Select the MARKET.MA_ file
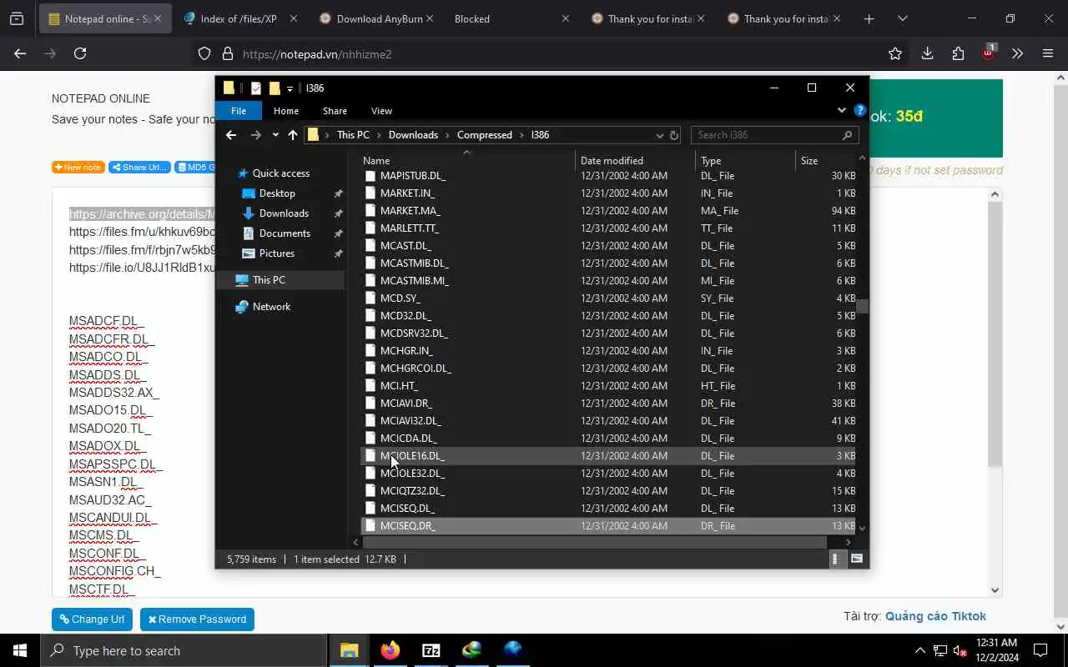Image resolution: width=1068 pixels, height=667 pixels. [x=608, y=211]
